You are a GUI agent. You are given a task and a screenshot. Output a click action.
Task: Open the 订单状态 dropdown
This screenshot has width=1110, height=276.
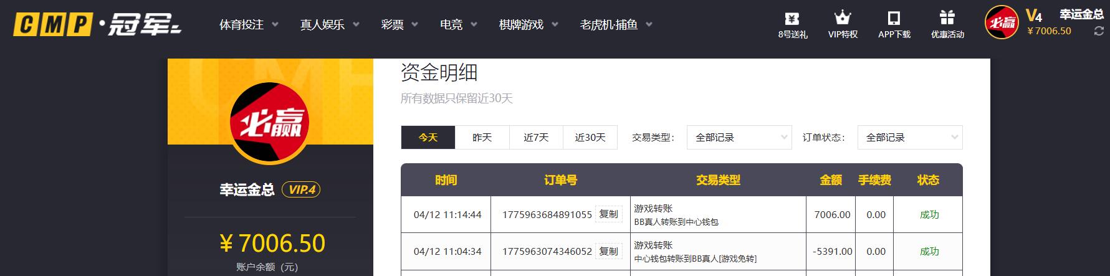click(910, 138)
